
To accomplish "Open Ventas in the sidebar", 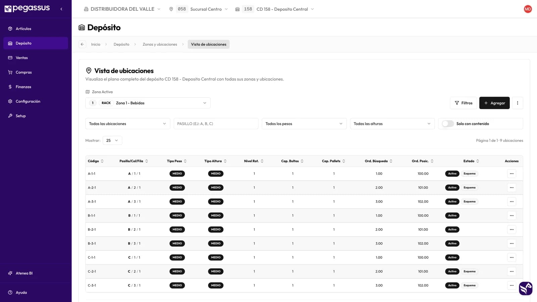I will click(x=36, y=58).
